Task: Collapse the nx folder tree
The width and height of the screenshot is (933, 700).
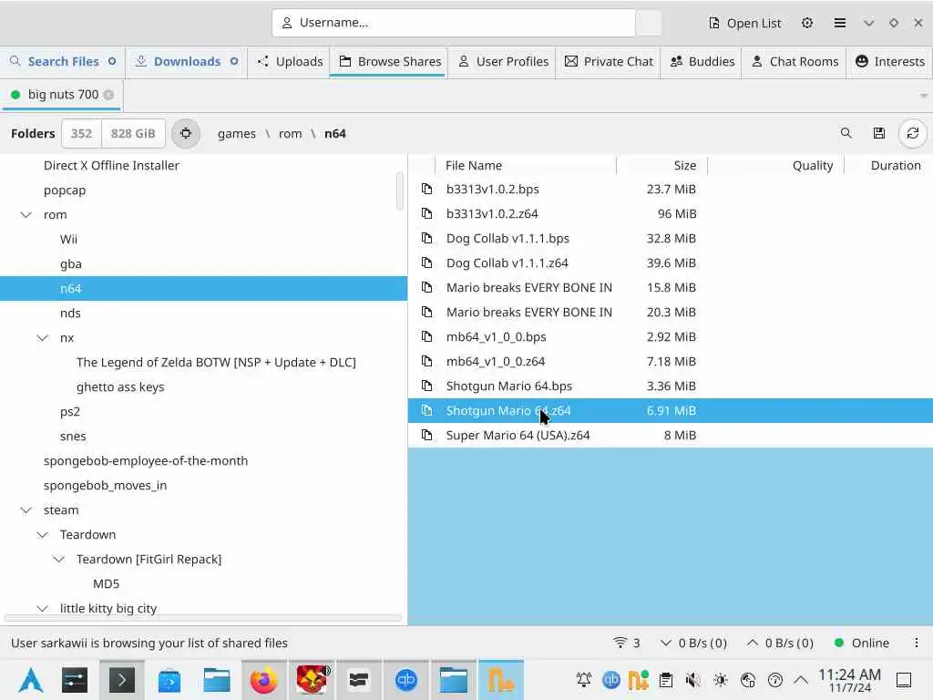Action: pos(42,338)
